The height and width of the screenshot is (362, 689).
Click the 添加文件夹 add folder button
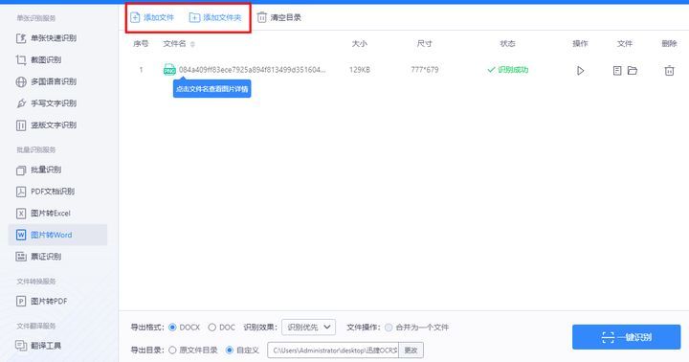click(215, 17)
